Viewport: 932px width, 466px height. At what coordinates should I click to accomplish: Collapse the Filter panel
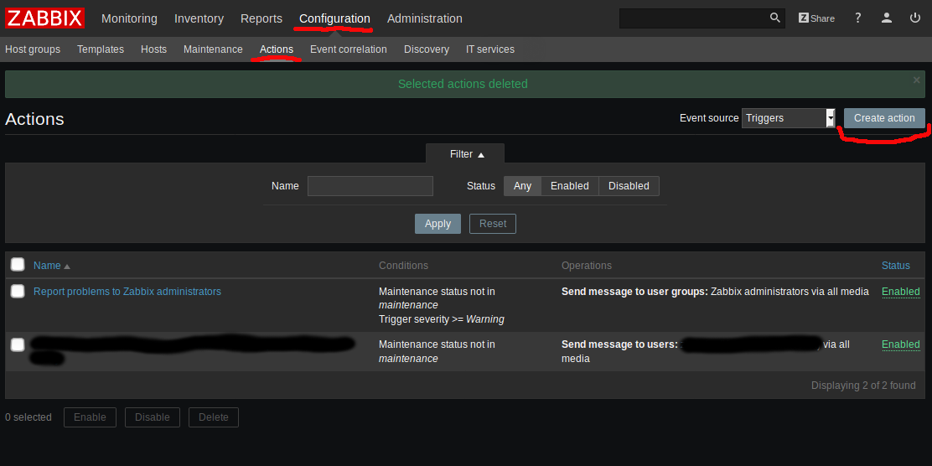click(466, 154)
